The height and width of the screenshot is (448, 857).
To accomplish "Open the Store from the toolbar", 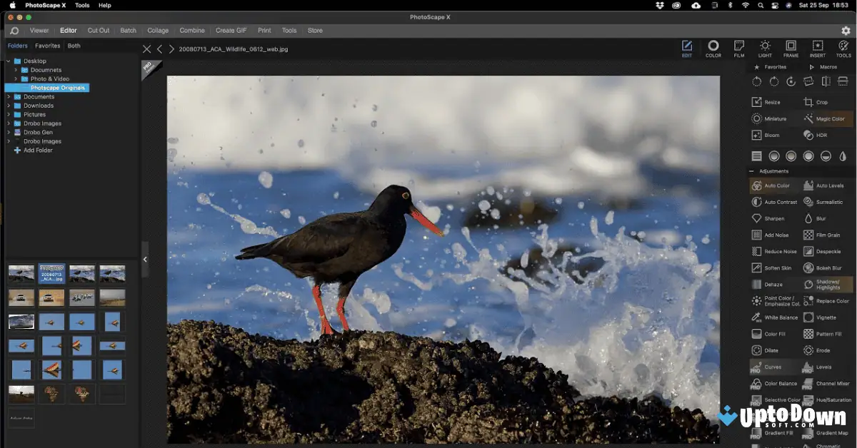I will 315,31.
